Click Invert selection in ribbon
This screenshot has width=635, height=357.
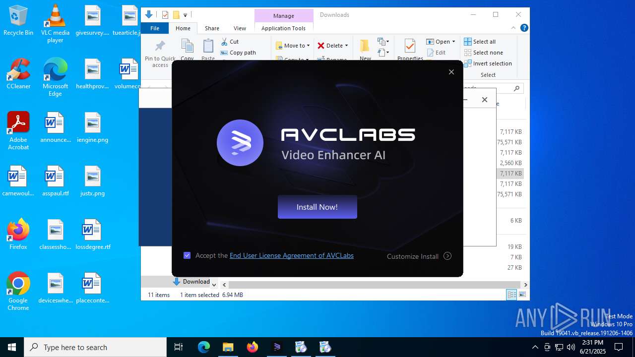click(488, 63)
